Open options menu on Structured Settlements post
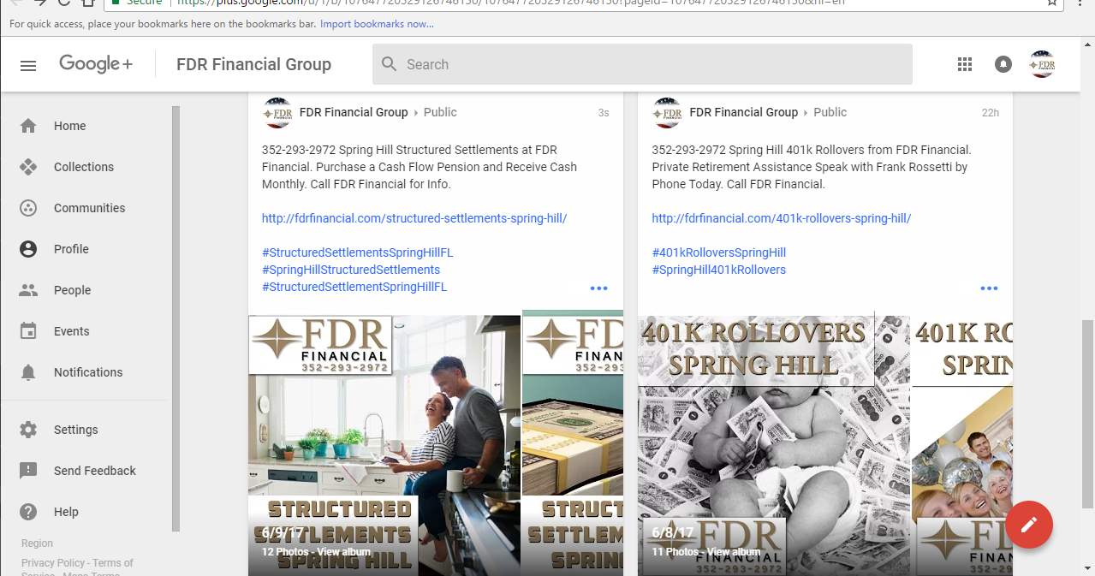This screenshot has width=1095, height=576. tap(599, 288)
